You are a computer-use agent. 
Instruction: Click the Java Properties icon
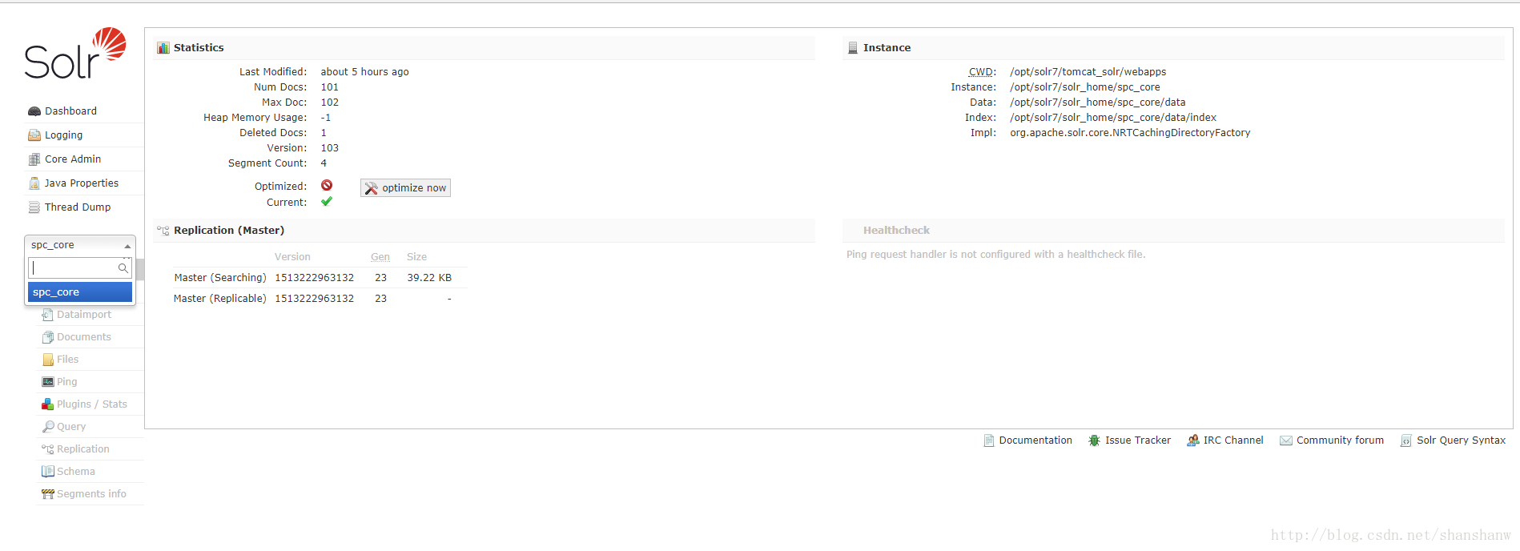[34, 183]
